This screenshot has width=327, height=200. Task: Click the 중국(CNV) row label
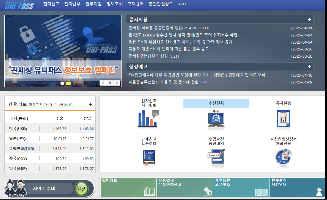pos(18,159)
